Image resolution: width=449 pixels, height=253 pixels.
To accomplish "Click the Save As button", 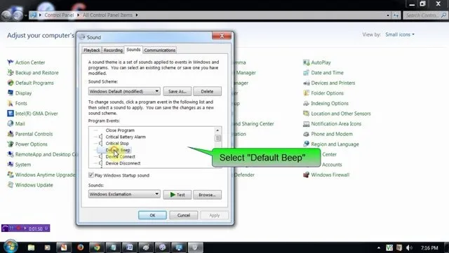I will pos(177,91).
